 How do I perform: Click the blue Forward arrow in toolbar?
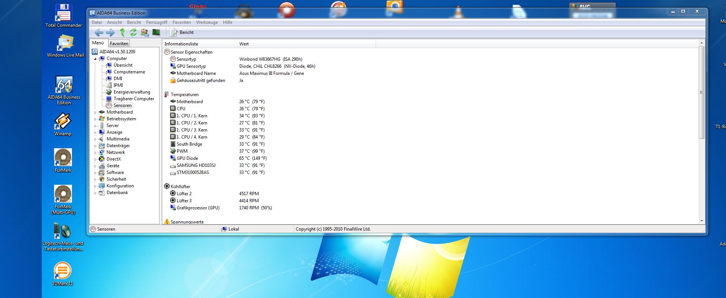[x=110, y=32]
